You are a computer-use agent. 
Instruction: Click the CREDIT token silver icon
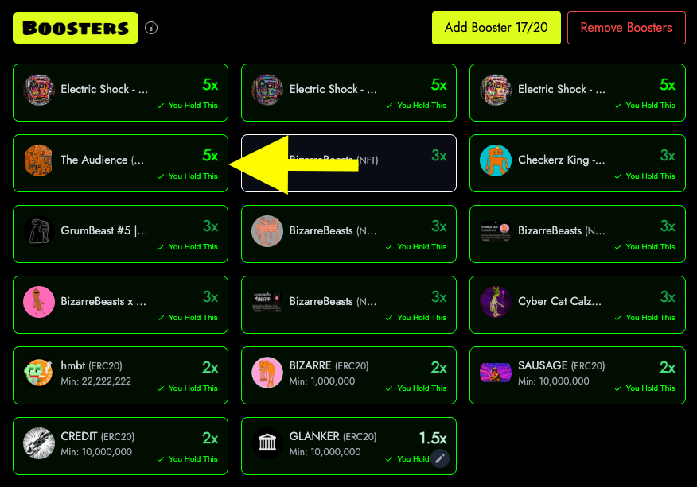pos(39,443)
